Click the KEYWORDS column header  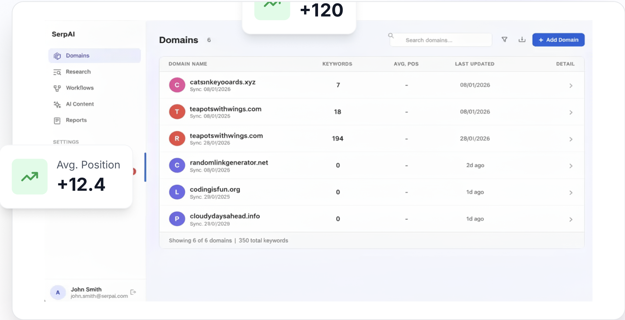(x=337, y=64)
